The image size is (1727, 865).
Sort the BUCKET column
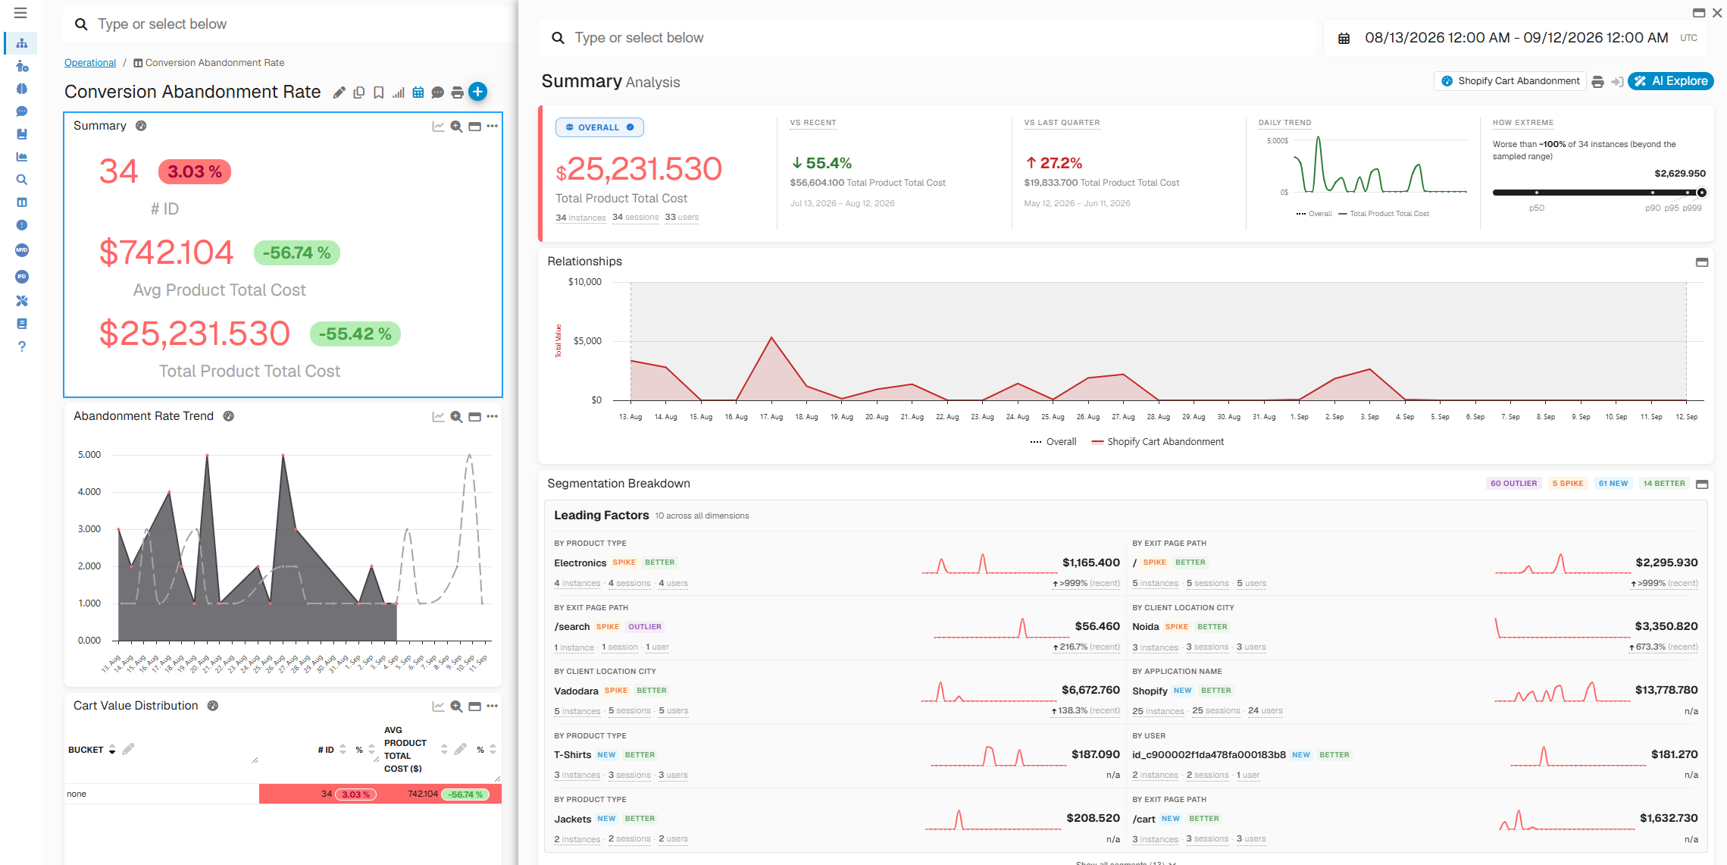click(112, 750)
